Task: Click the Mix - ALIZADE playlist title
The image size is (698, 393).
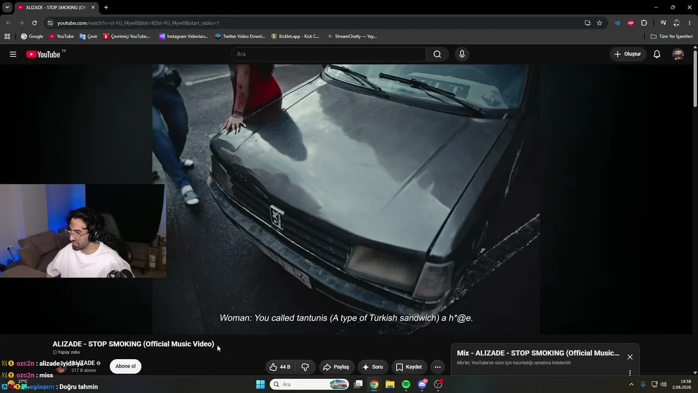Action: pyautogui.click(x=538, y=353)
